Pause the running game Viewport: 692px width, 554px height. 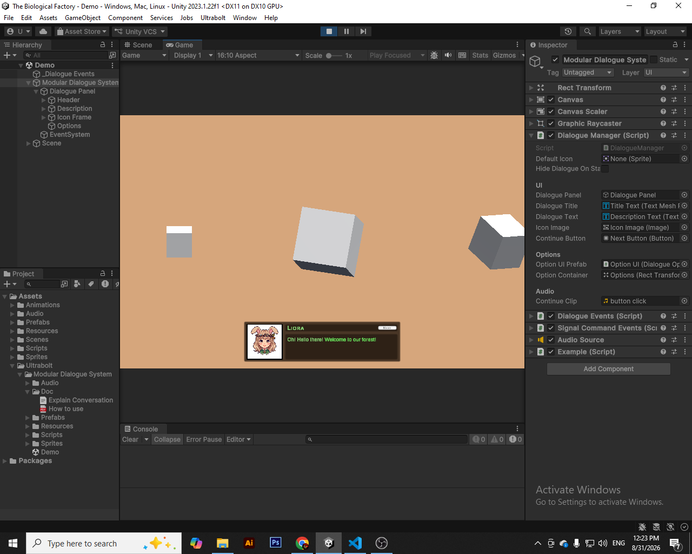[x=347, y=31]
